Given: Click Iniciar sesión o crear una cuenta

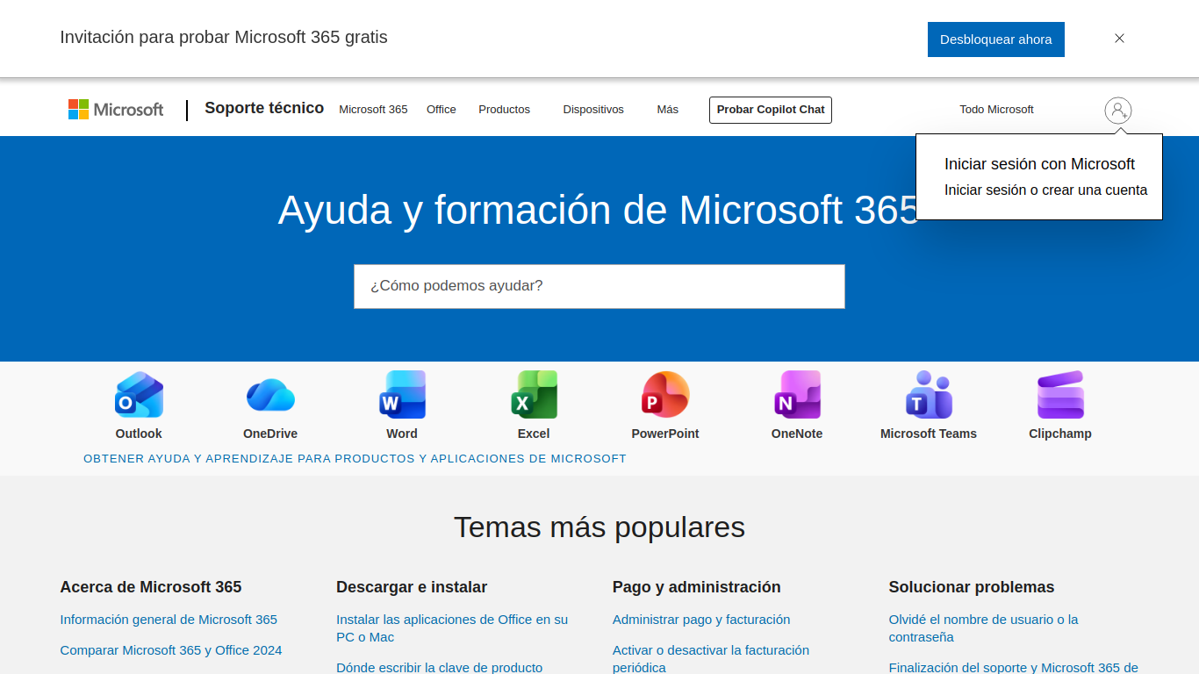Looking at the screenshot, I should (1045, 190).
